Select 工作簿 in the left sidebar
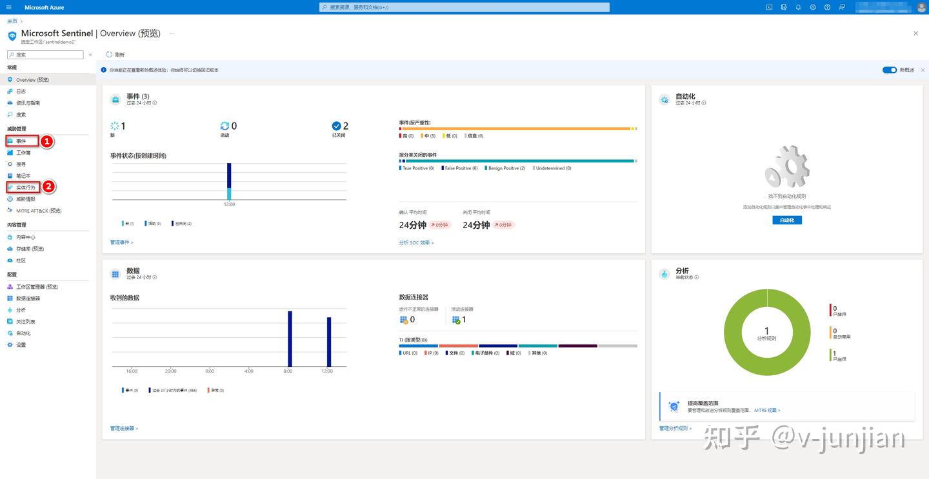Viewport: 929px width, 479px height. [24, 152]
